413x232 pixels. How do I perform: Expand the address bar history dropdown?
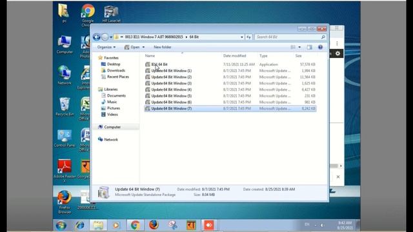click(242, 37)
